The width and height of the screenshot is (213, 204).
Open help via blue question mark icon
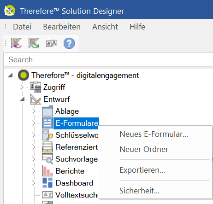69,43
